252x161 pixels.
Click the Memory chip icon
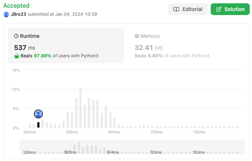137,36
